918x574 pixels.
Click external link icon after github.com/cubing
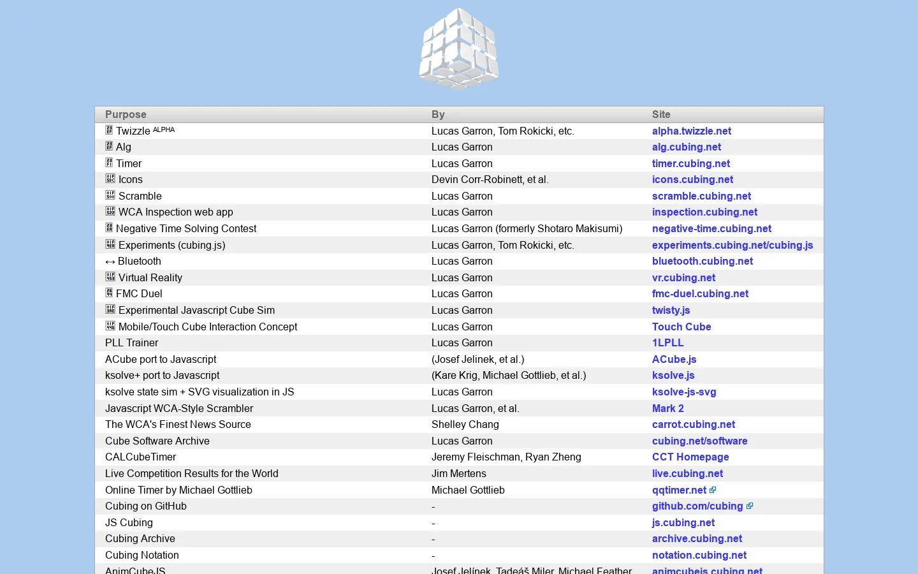tap(750, 506)
